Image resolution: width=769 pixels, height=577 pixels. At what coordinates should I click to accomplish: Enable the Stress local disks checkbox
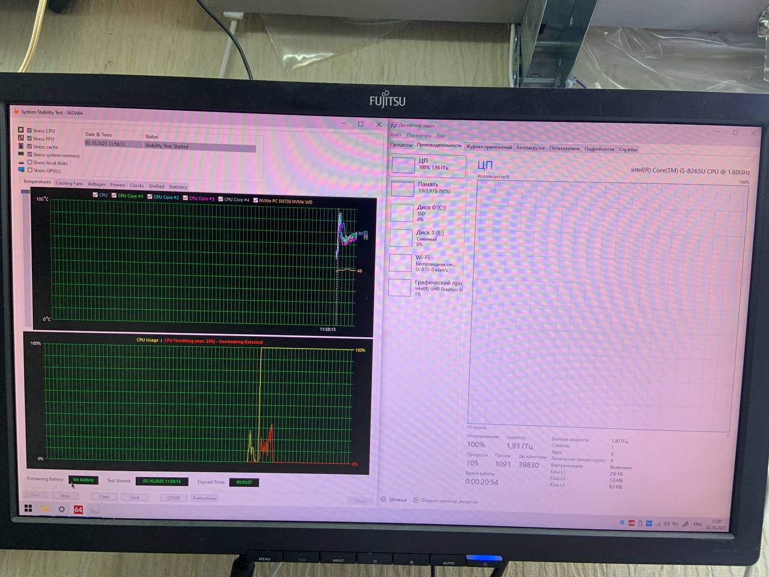(30, 162)
